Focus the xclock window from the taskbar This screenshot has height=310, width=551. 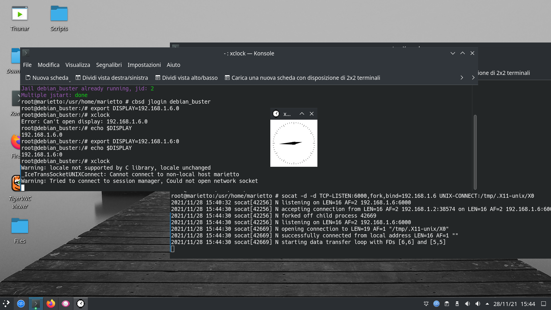click(x=81, y=304)
